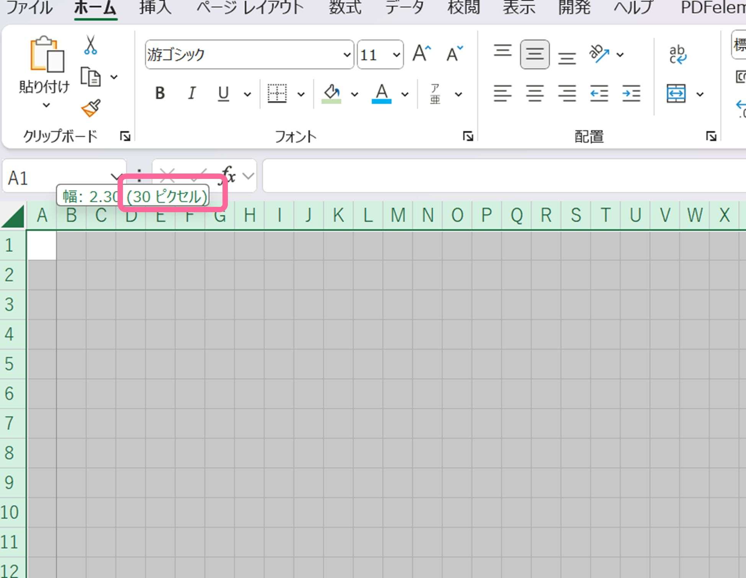Image resolution: width=746 pixels, height=578 pixels.
Task: Toggle Italic formatting
Action: click(192, 93)
